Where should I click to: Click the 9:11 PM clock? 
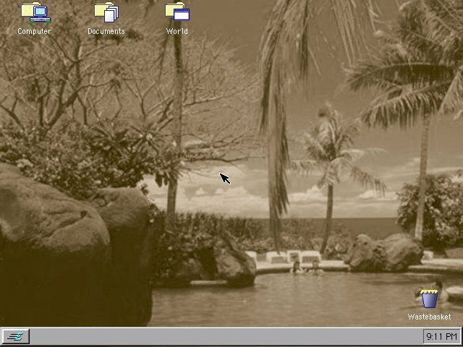(442, 336)
